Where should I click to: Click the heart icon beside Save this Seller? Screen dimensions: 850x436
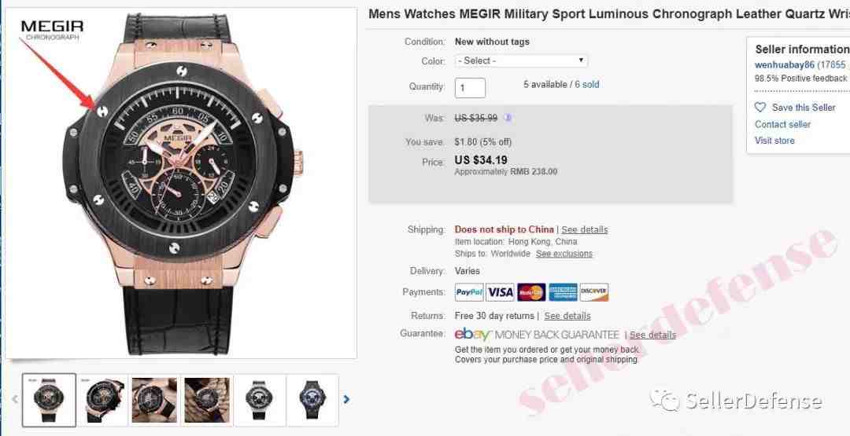(x=760, y=107)
